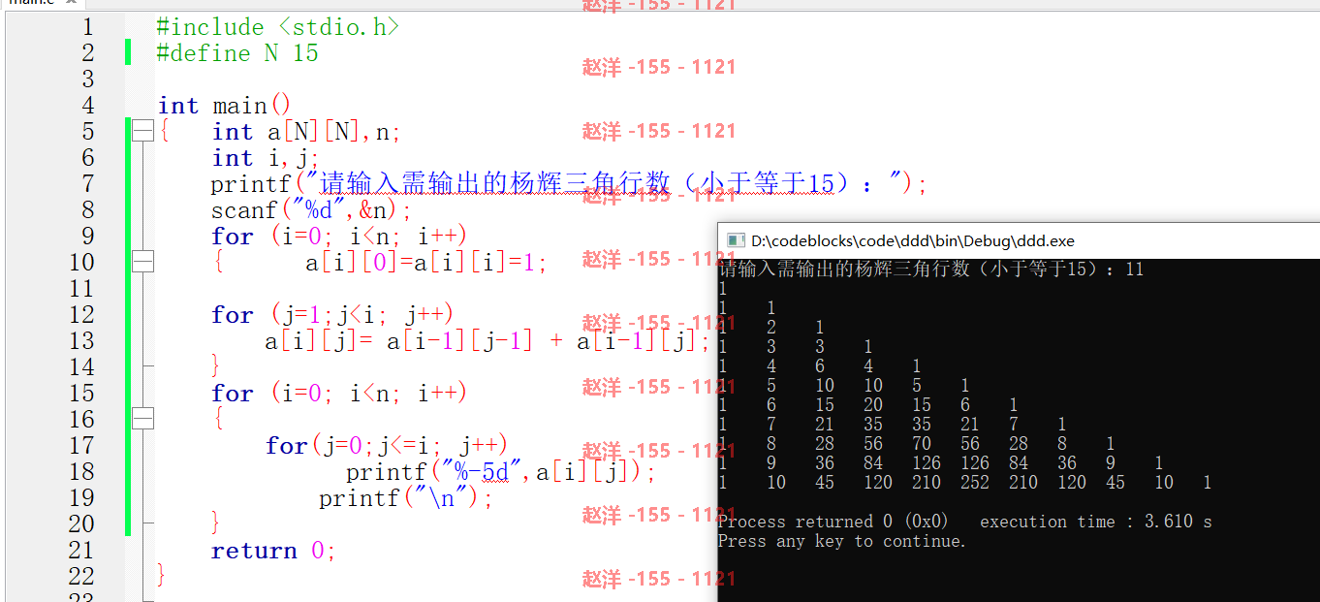
Task: Click line number 11 in the margin
Action: pyautogui.click(x=81, y=289)
